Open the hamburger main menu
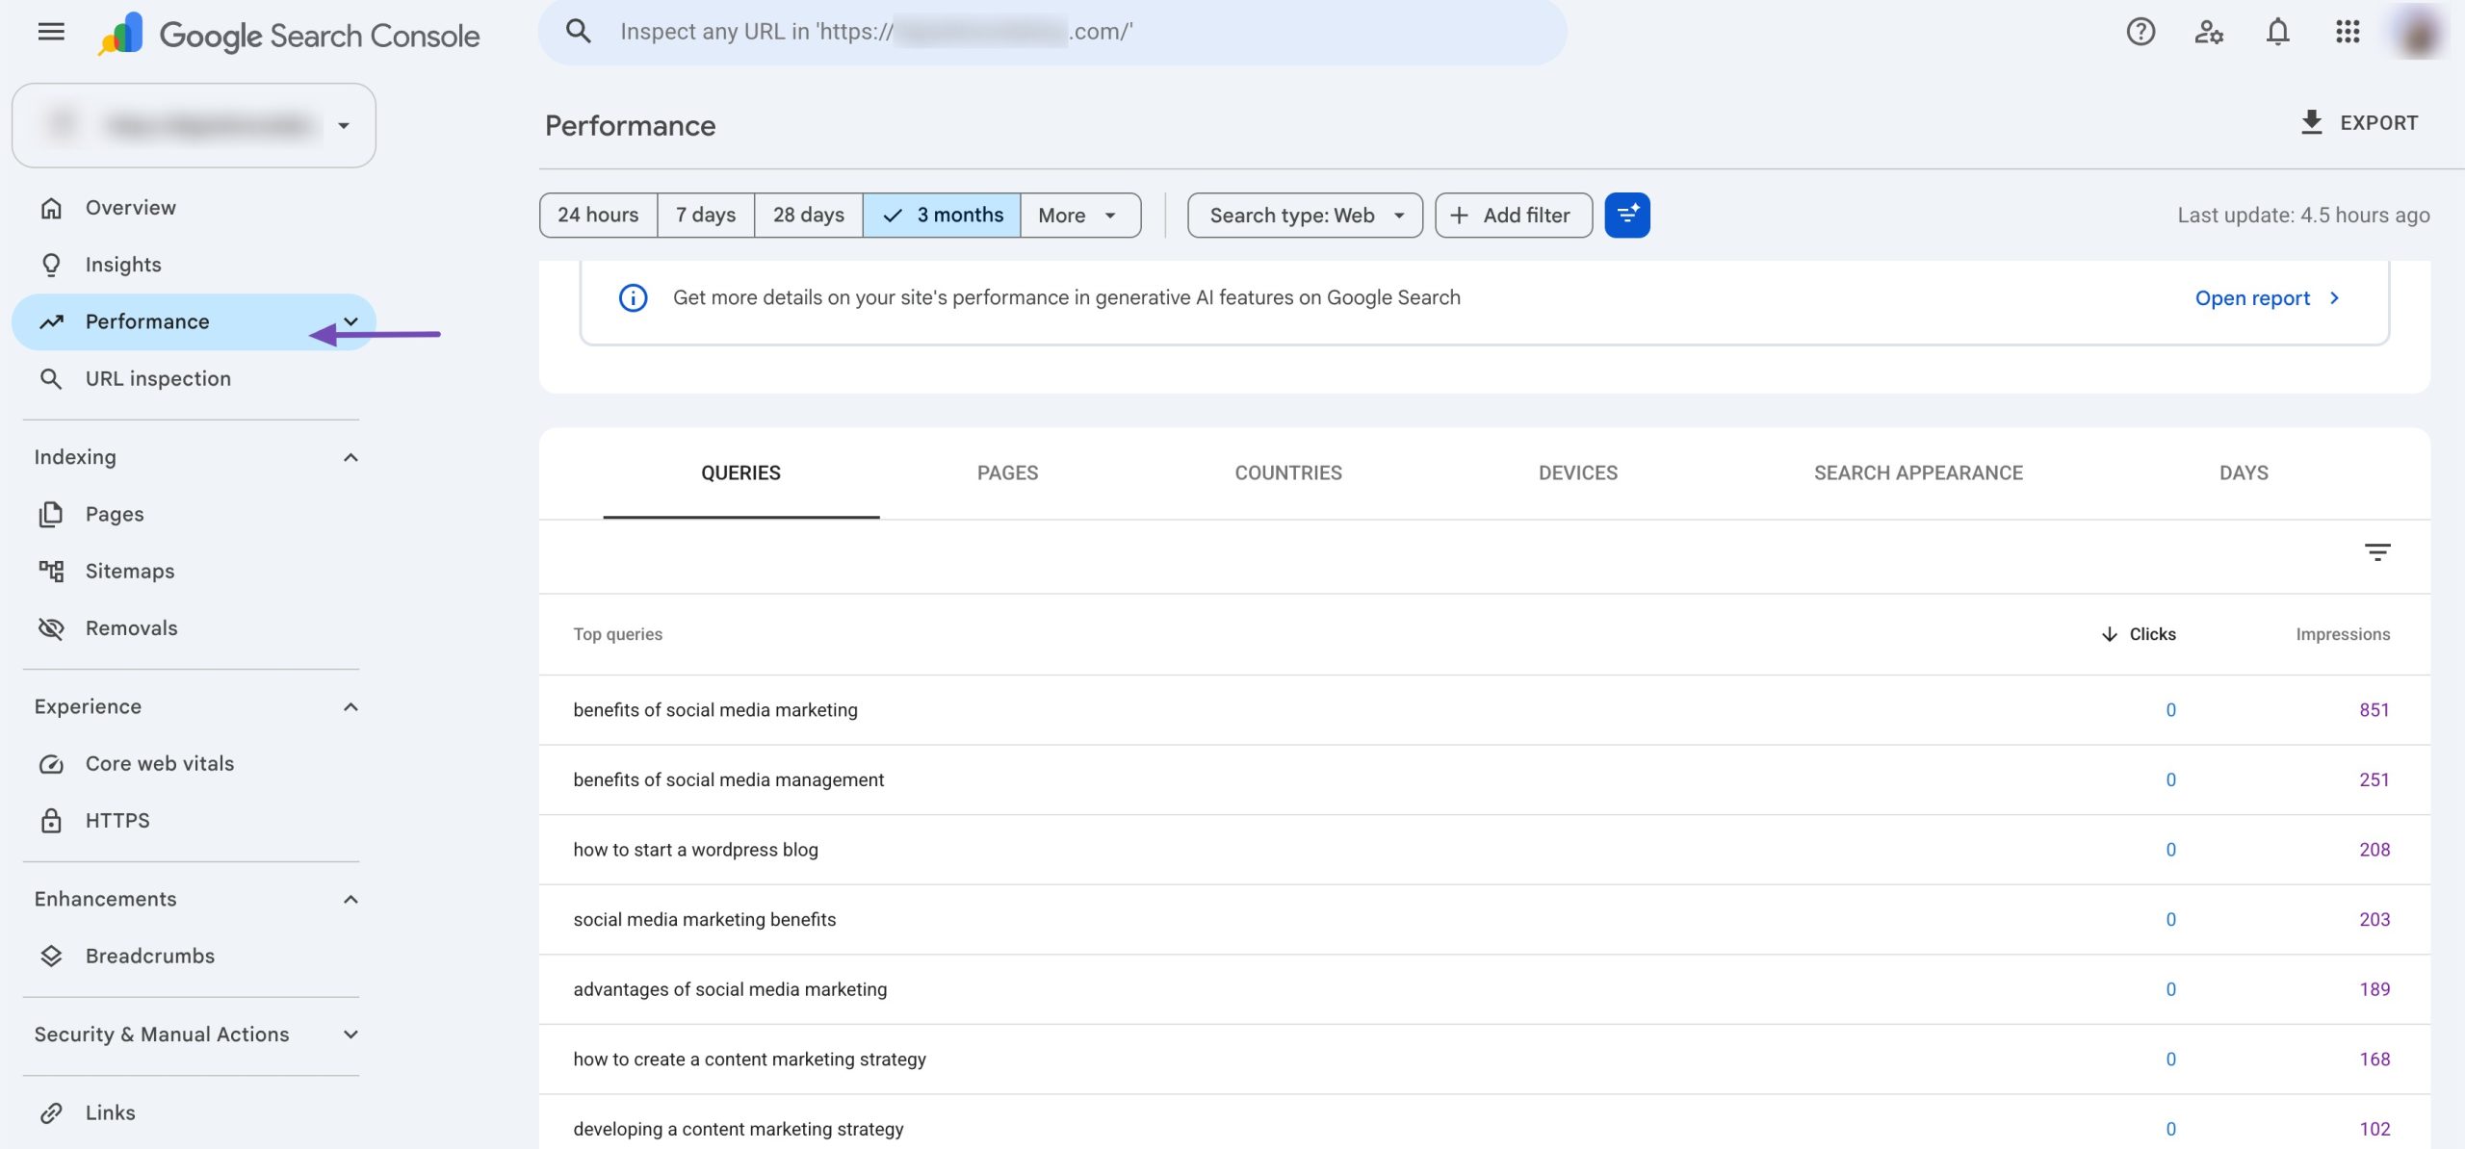Viewport: 2465px width, 1149px height. tap(51, 32)
